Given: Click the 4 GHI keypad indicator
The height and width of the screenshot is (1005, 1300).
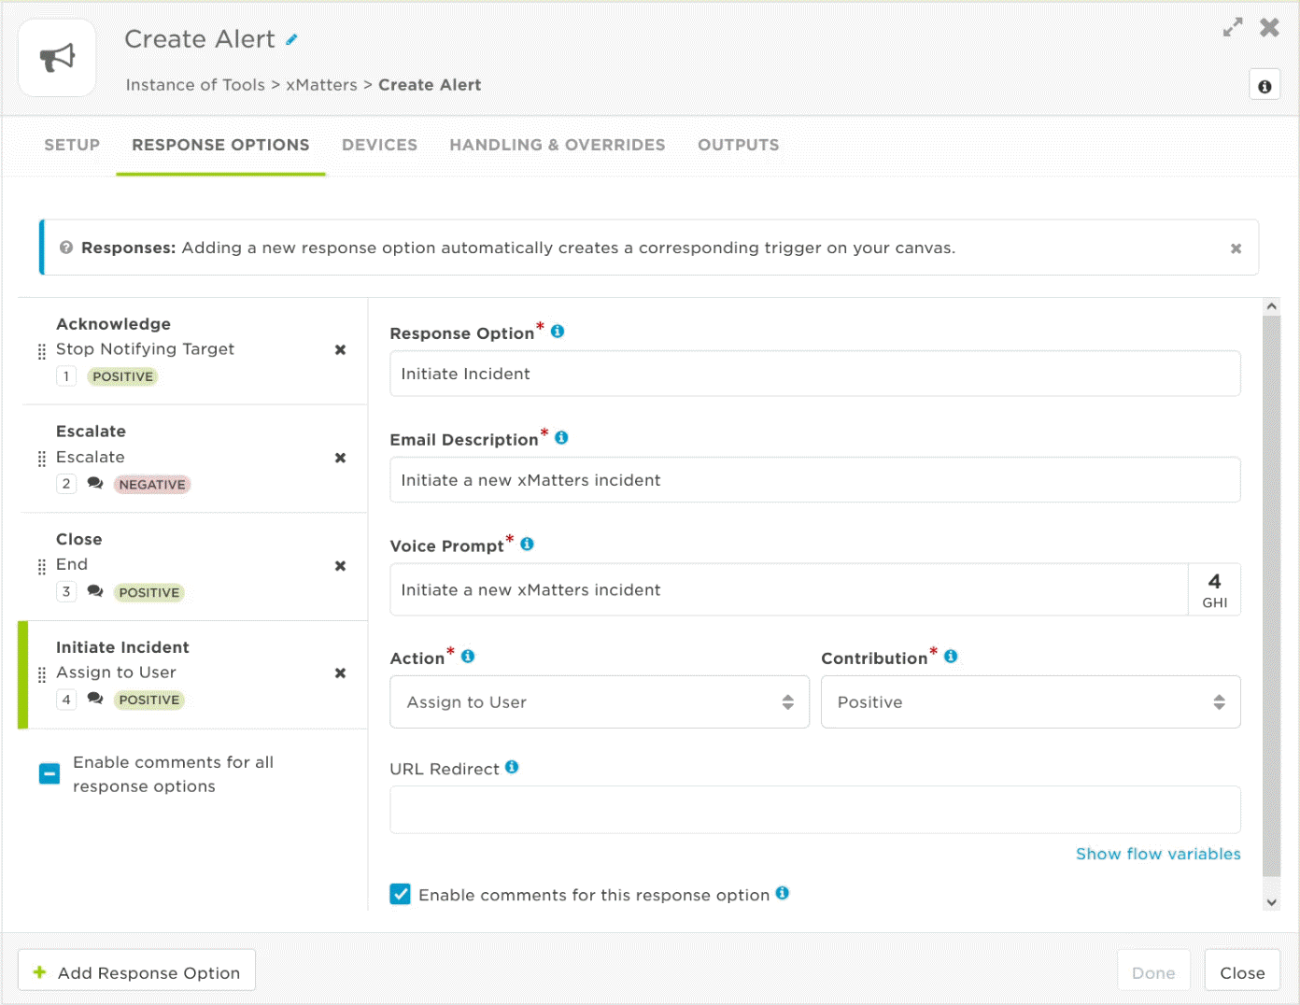Looking at the screenshot, I should coord(1214,589).
